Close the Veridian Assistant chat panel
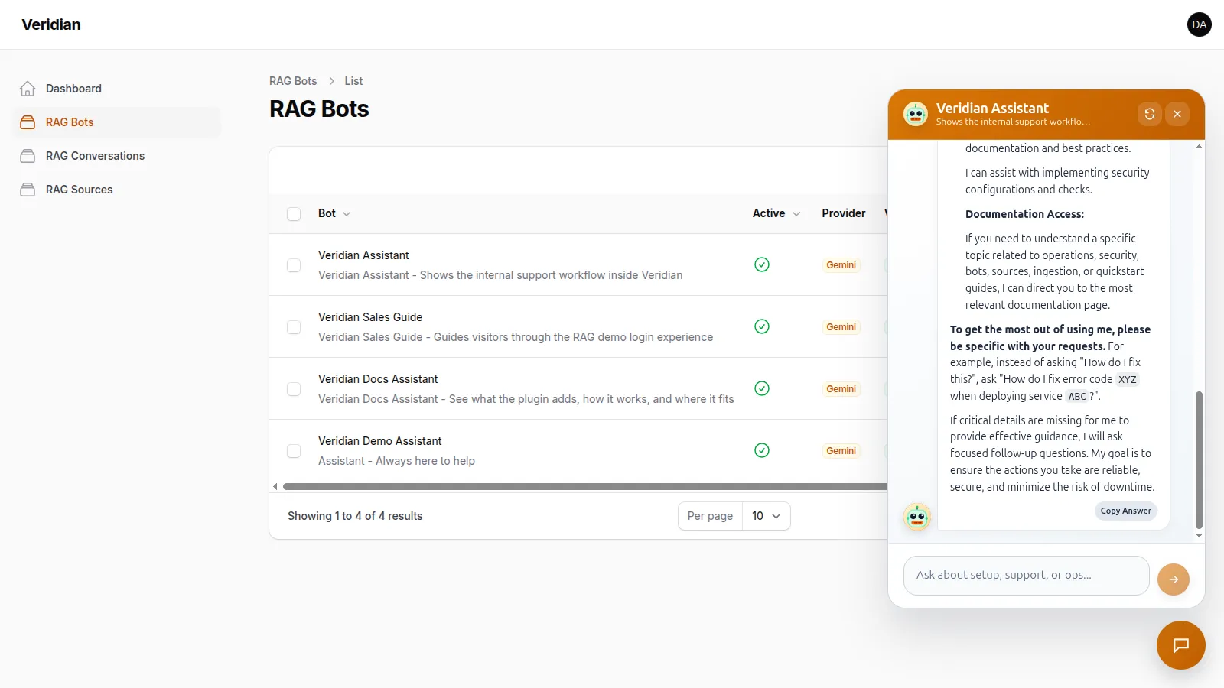The height and width of the screenshot is (688, 1224). (1177, 114)
